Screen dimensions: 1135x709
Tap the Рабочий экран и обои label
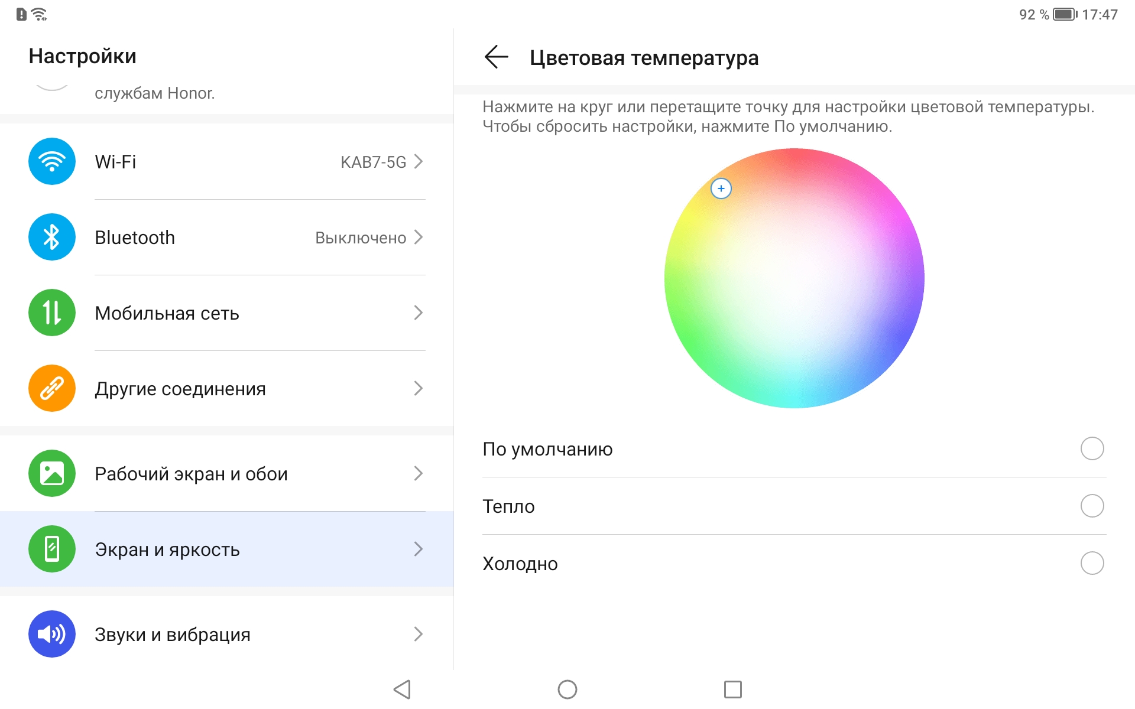tap(191, 474)
